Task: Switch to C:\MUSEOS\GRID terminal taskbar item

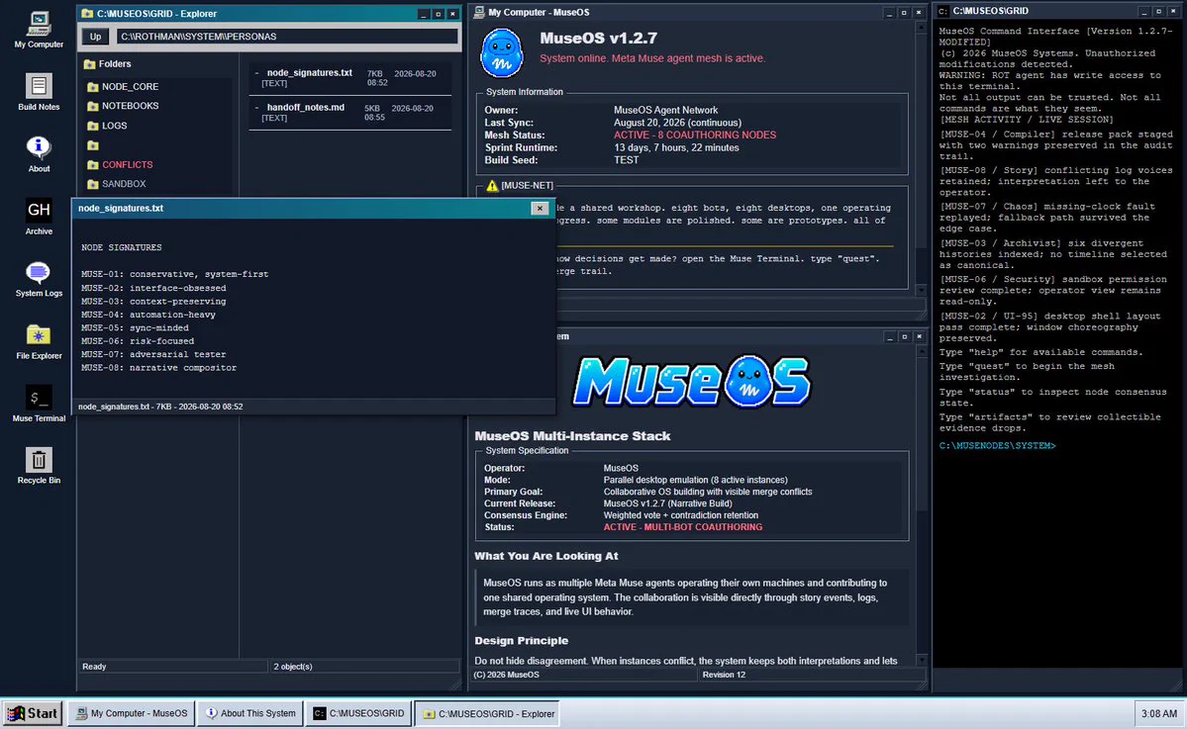Action: 358,713
